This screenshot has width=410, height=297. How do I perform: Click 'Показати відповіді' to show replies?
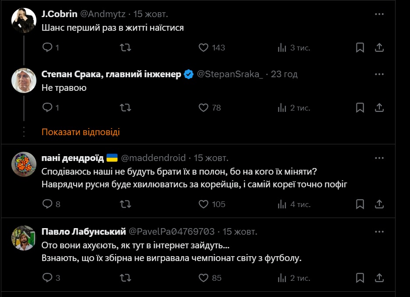(x=81, y=132)
